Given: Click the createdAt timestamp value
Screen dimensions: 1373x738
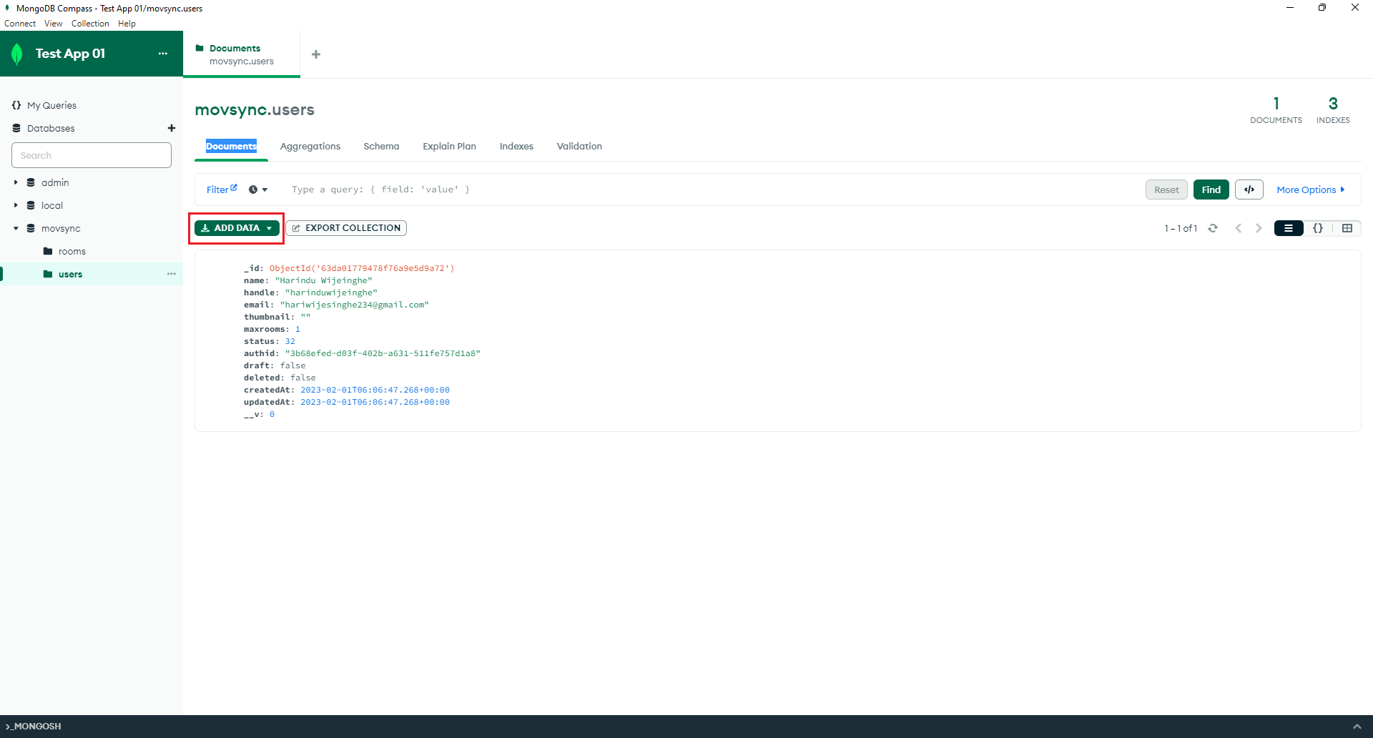Looking at the screenshot, I should coord(375,390).
